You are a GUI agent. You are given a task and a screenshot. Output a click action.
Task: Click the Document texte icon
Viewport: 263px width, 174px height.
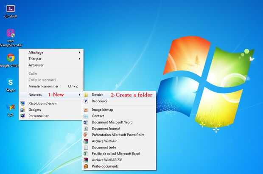tap(86, 148)
